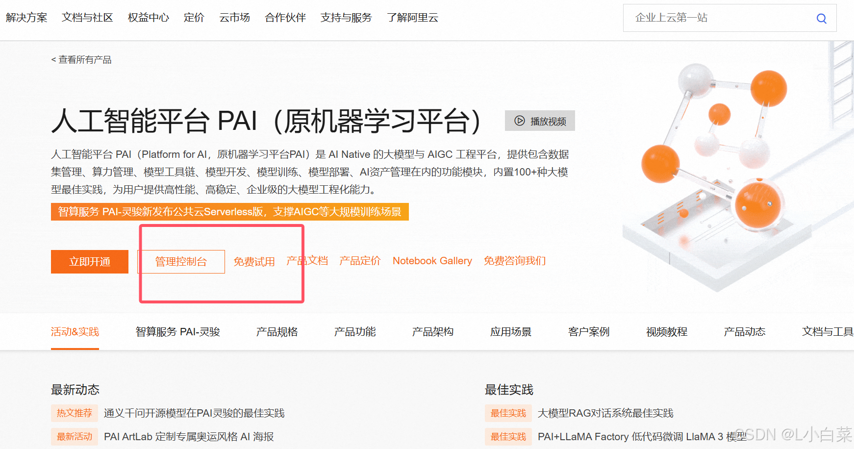
Task: Click the 立即开通 button
Action: click(x=90, y=262)
